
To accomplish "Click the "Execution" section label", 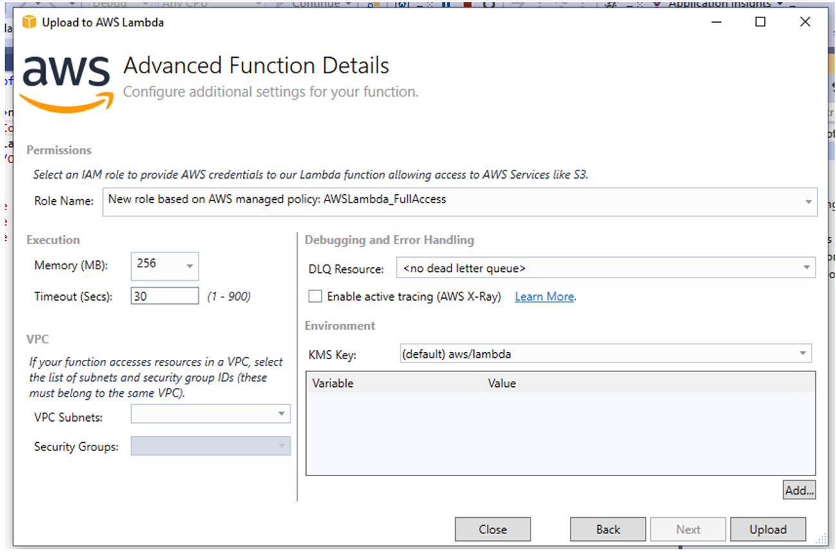I will 53,240.
